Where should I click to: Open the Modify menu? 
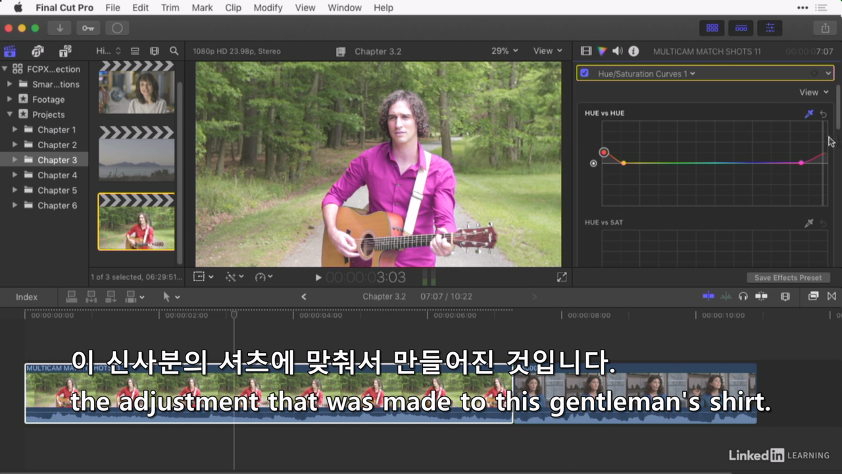pos(267,8)
